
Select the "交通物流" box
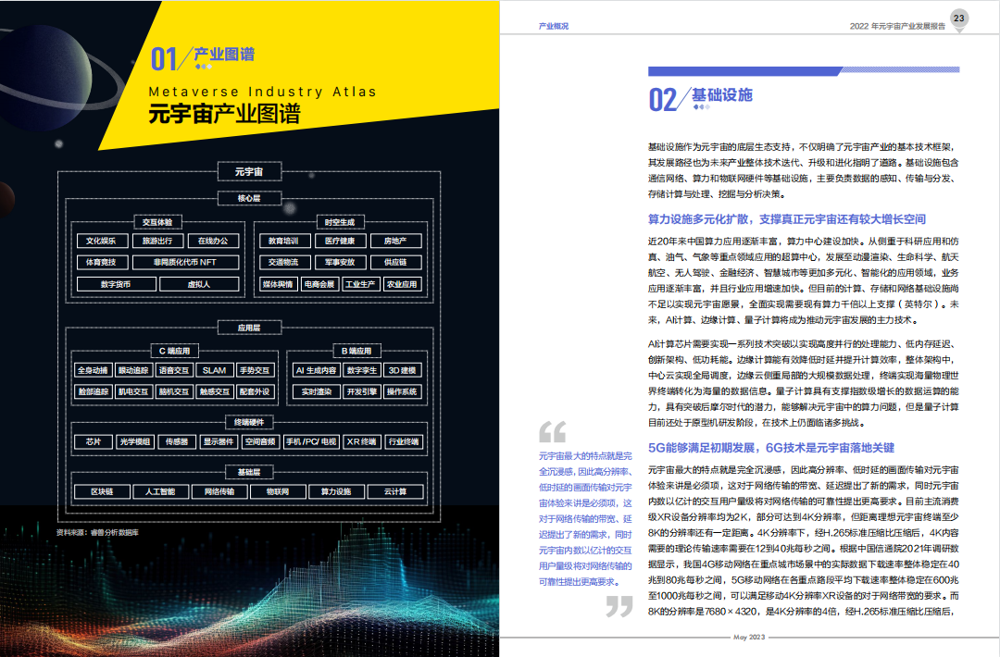pyautogui.click(x=284, y=262)
